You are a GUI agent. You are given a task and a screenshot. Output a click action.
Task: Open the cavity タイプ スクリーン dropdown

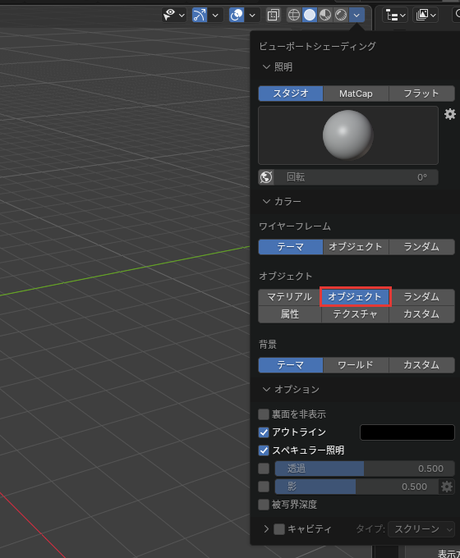[421, 529]
